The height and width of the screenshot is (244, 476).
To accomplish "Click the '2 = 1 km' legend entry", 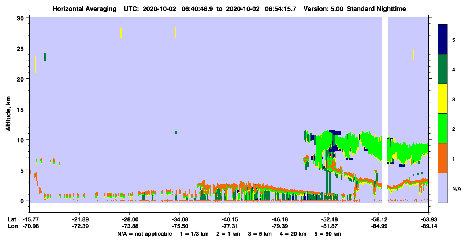I will tap(228, 234).
